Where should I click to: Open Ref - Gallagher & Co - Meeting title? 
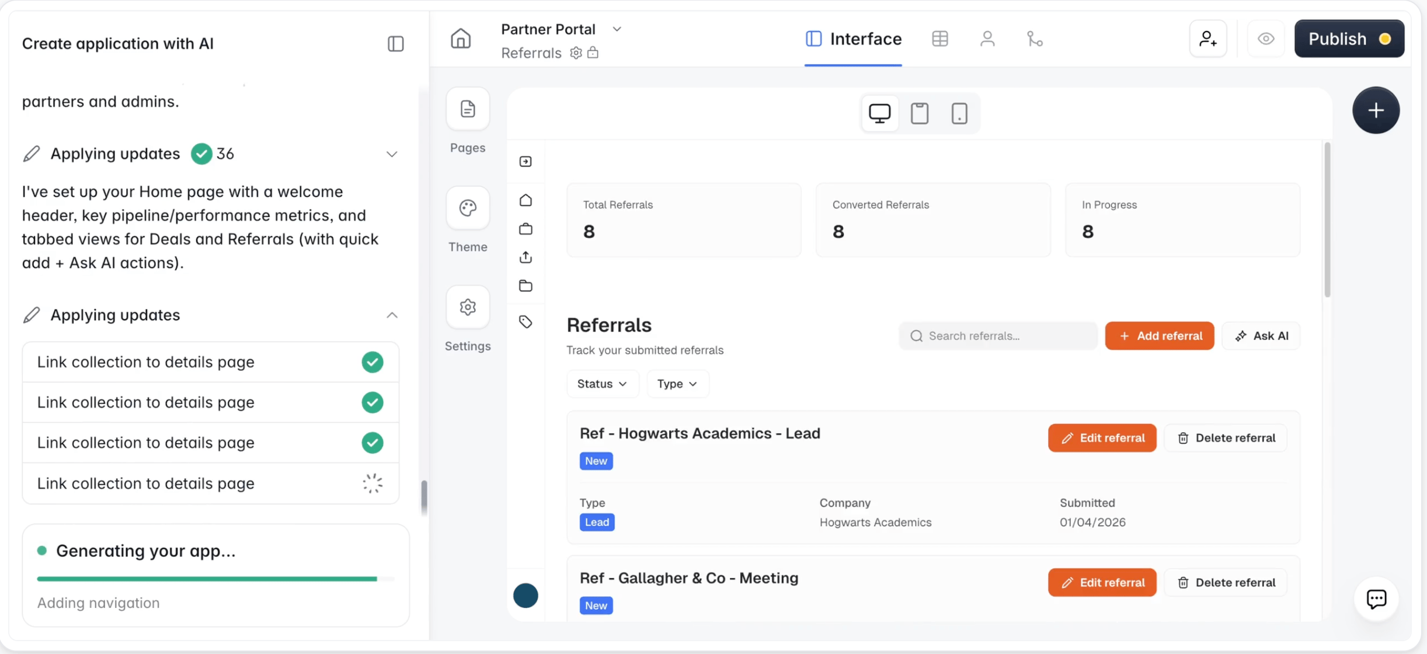[x=688, y=578]
